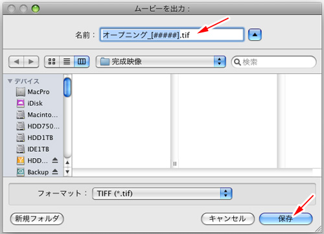Collapse the dialog with the up-triangle button
The image size is (324, 234).
pos(255,34)
